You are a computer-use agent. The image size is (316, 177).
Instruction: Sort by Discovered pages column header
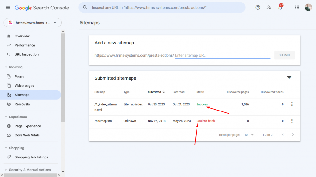(x=238, y=92)
